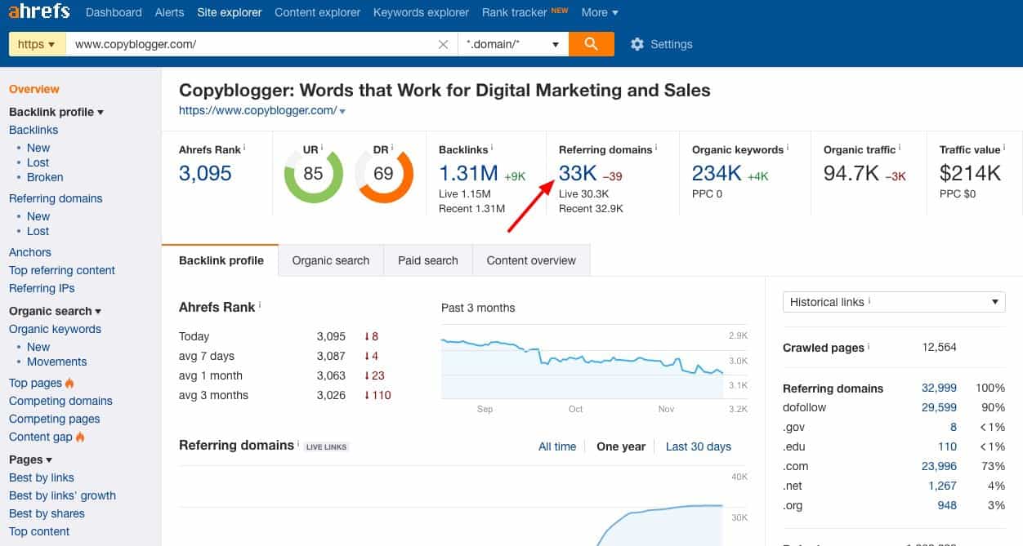The image size is (1023, 546).
Task: Click the green UR 85 donut chart
Action: tap(313, 174)
